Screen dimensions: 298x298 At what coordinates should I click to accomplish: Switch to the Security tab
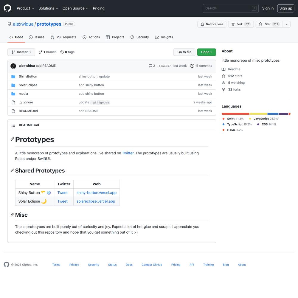[x=140, y=37]
